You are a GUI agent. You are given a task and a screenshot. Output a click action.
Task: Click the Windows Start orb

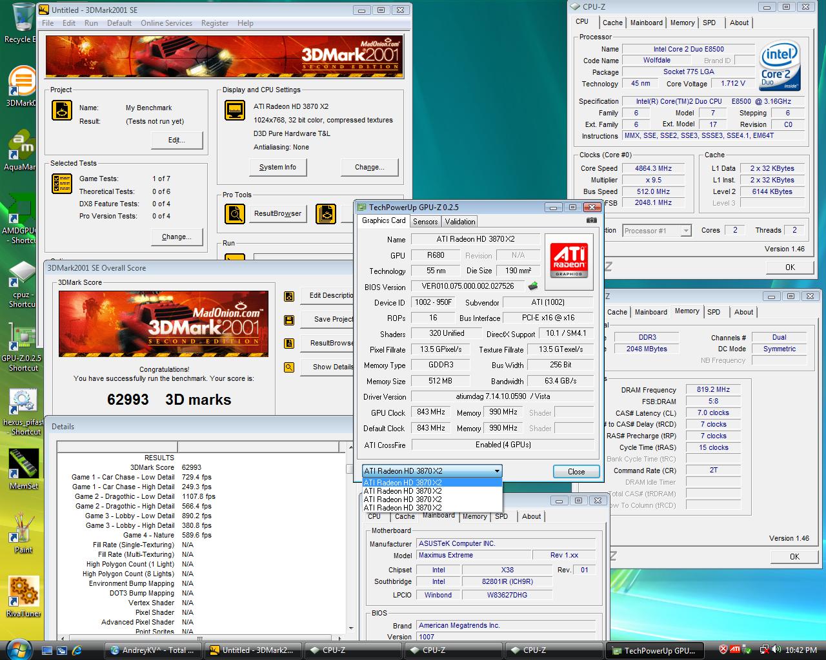tap(18, 649)
